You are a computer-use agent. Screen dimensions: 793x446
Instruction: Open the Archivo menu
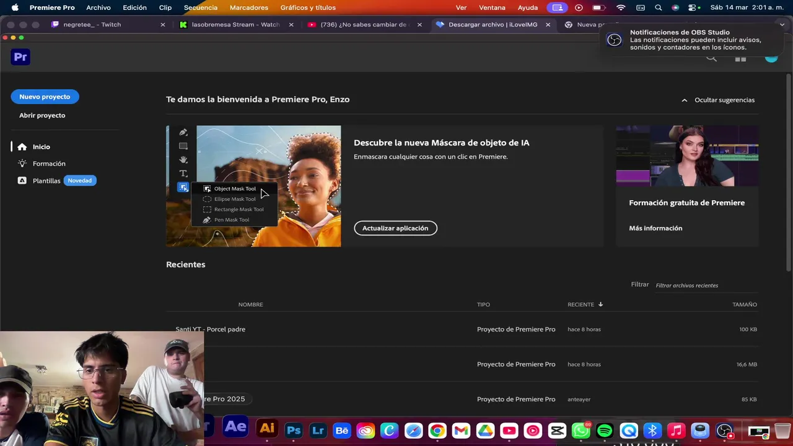coord(99,7)
